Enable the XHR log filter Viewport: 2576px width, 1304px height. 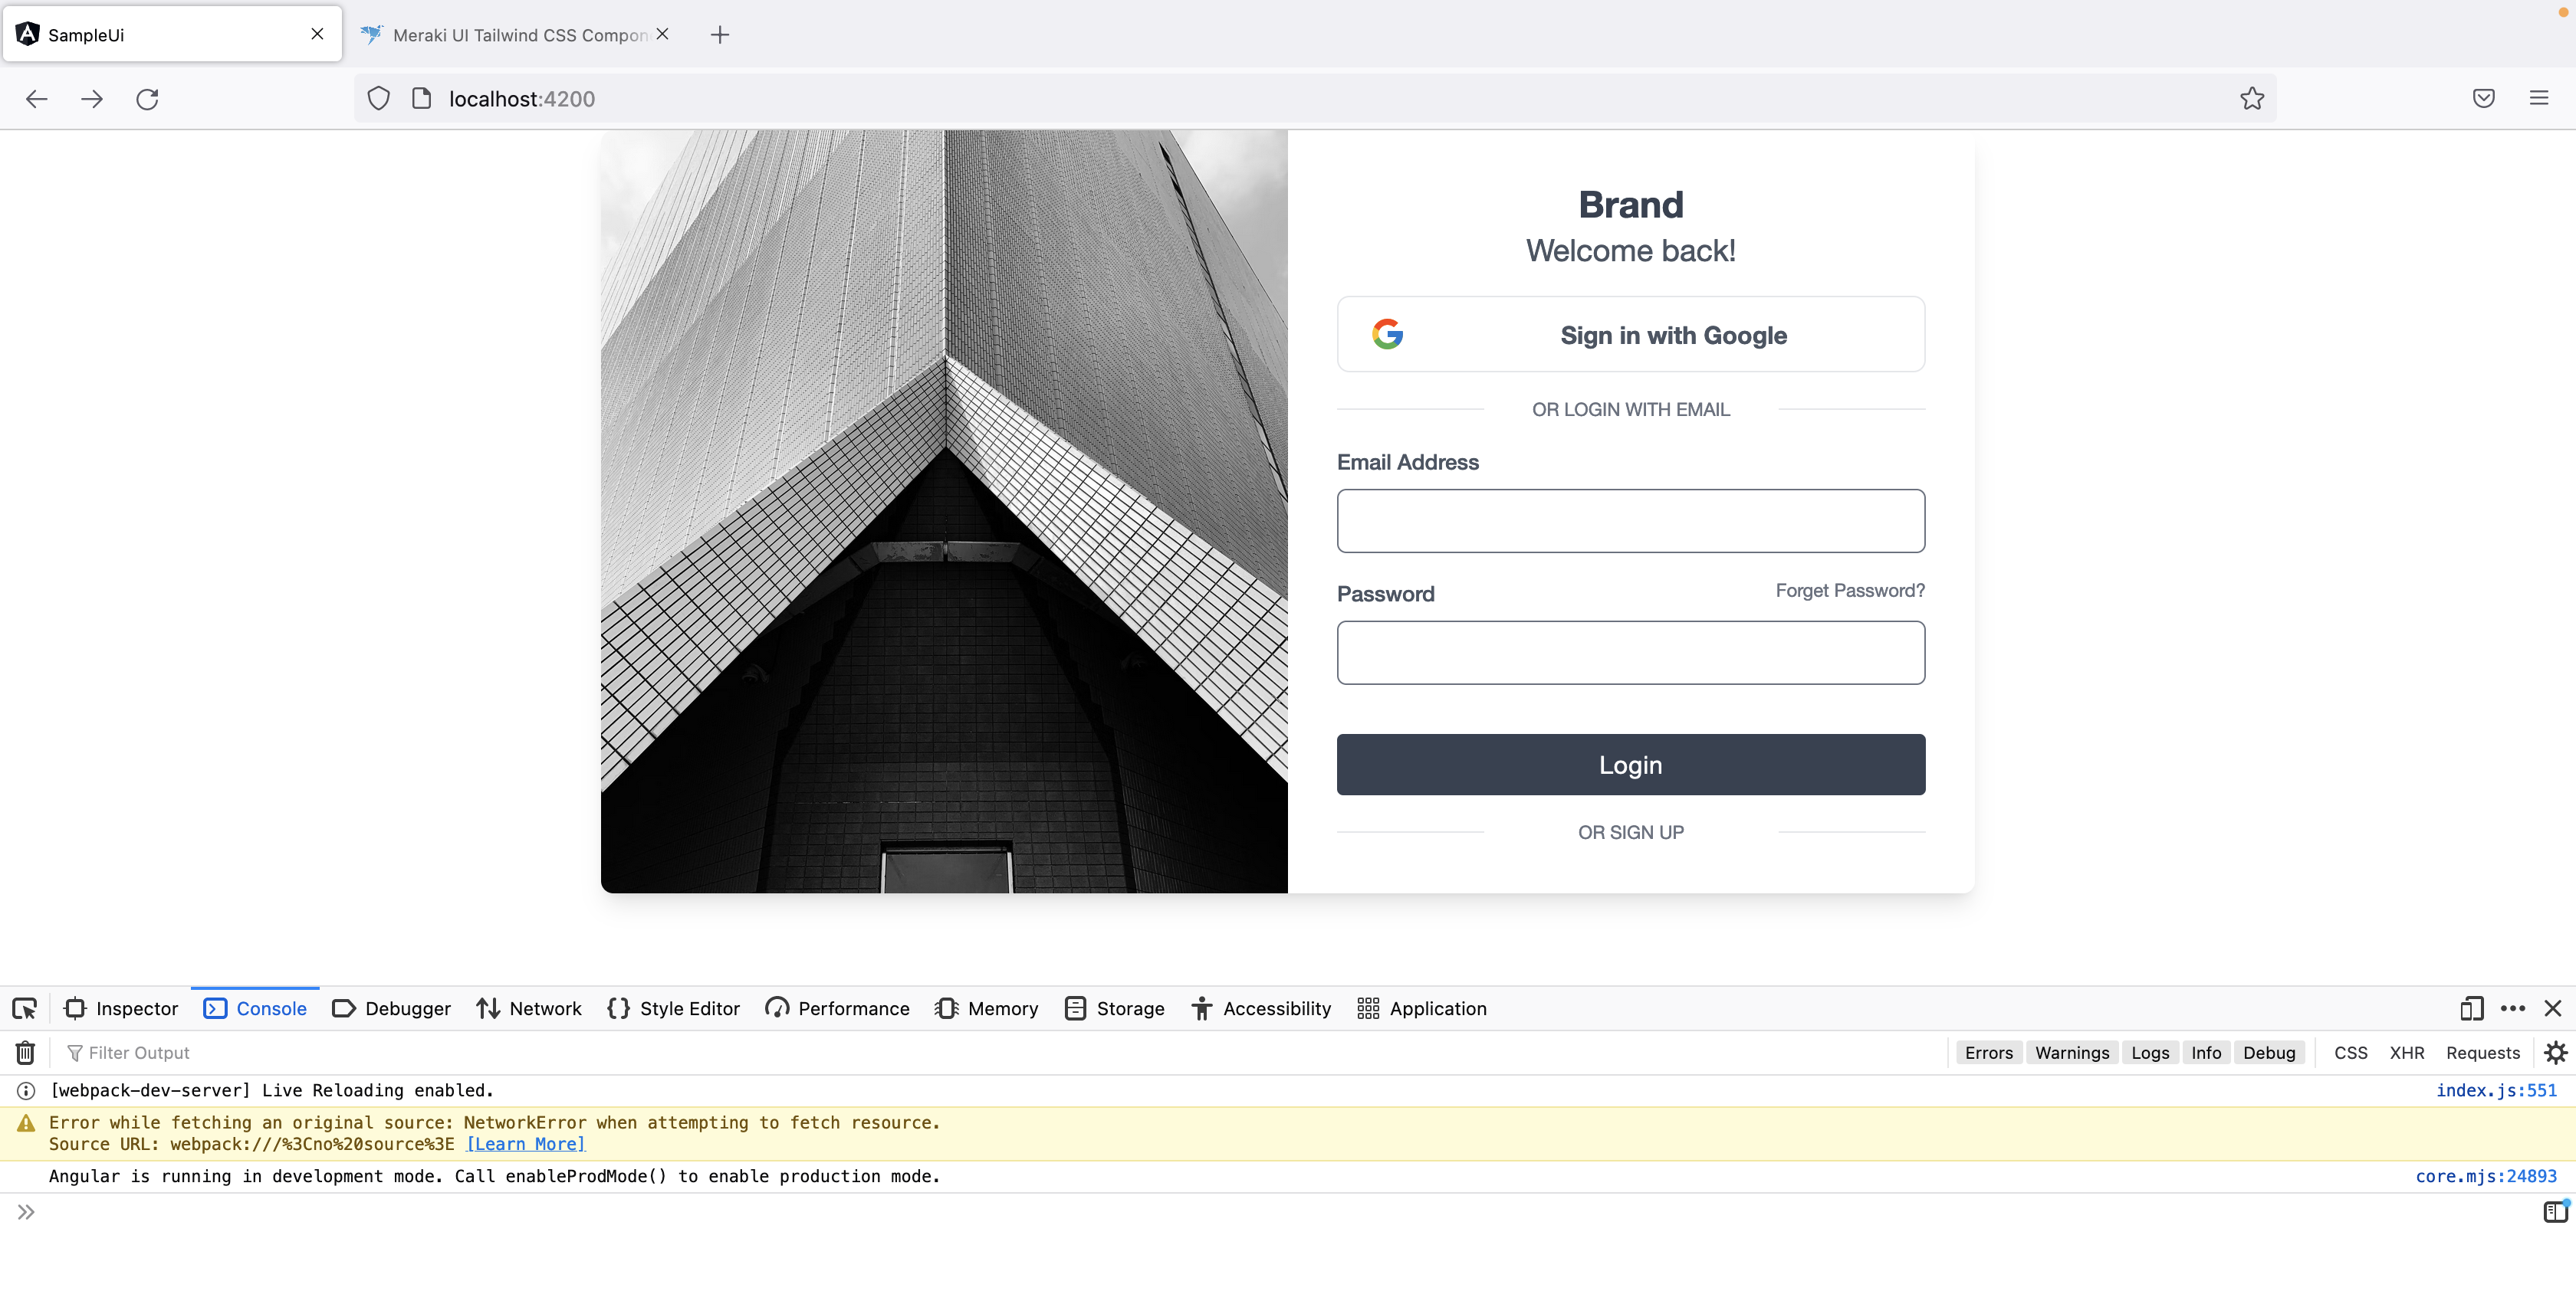[2407, 1052]
